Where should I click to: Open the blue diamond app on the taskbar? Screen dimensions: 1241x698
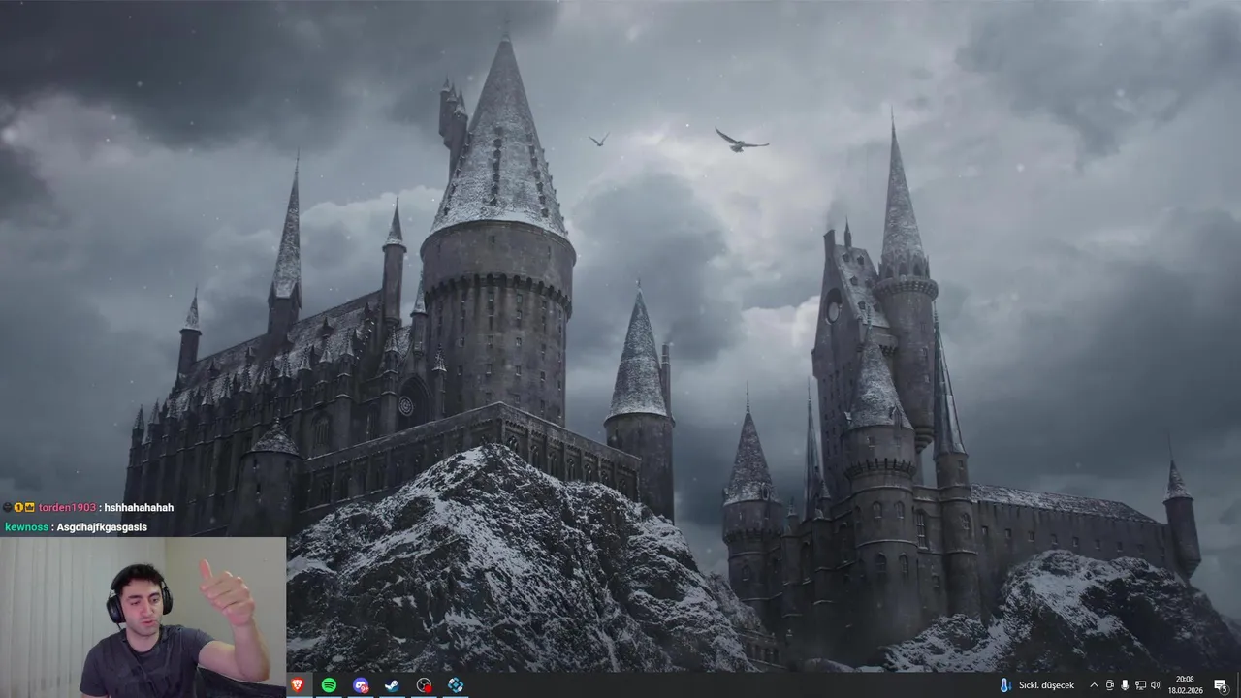[x=455, y=685]
